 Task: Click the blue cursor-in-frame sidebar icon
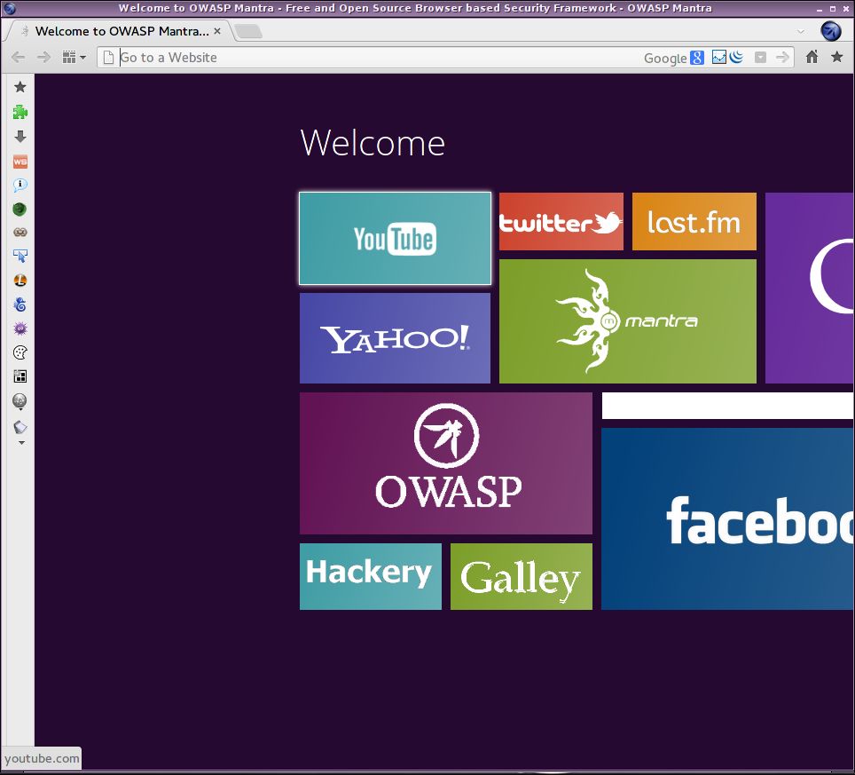[x=20, y=256]
